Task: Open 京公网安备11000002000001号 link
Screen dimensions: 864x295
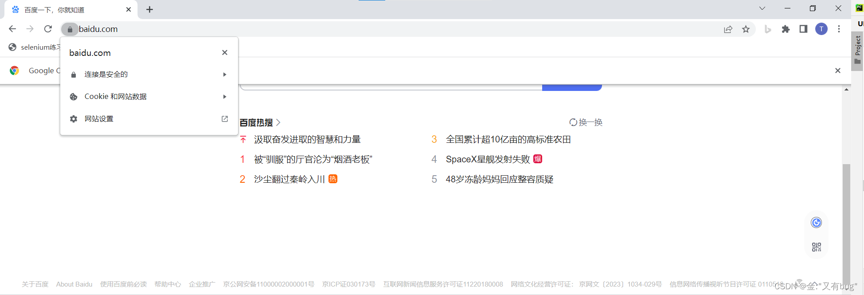Action: pos(269,284)
